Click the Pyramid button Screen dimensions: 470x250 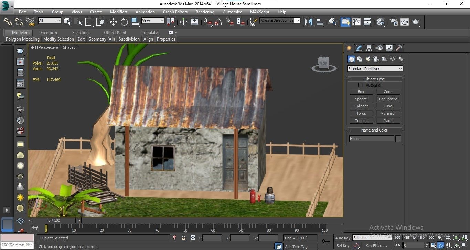tap(388, 113)
